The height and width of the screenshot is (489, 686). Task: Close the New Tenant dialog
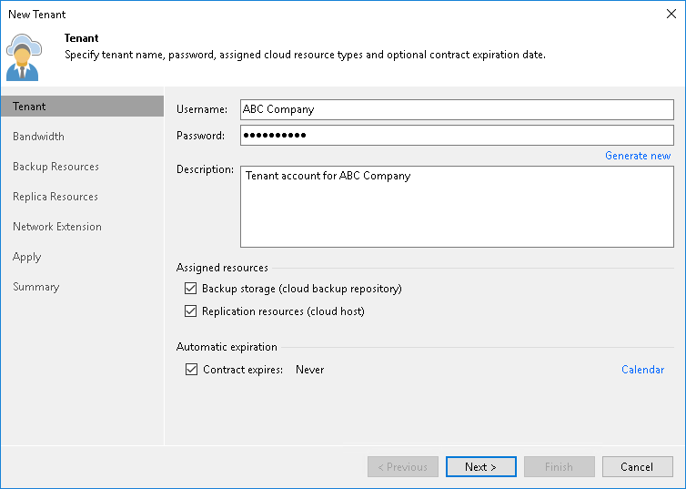pyautogui.click(x=671, y=14)
